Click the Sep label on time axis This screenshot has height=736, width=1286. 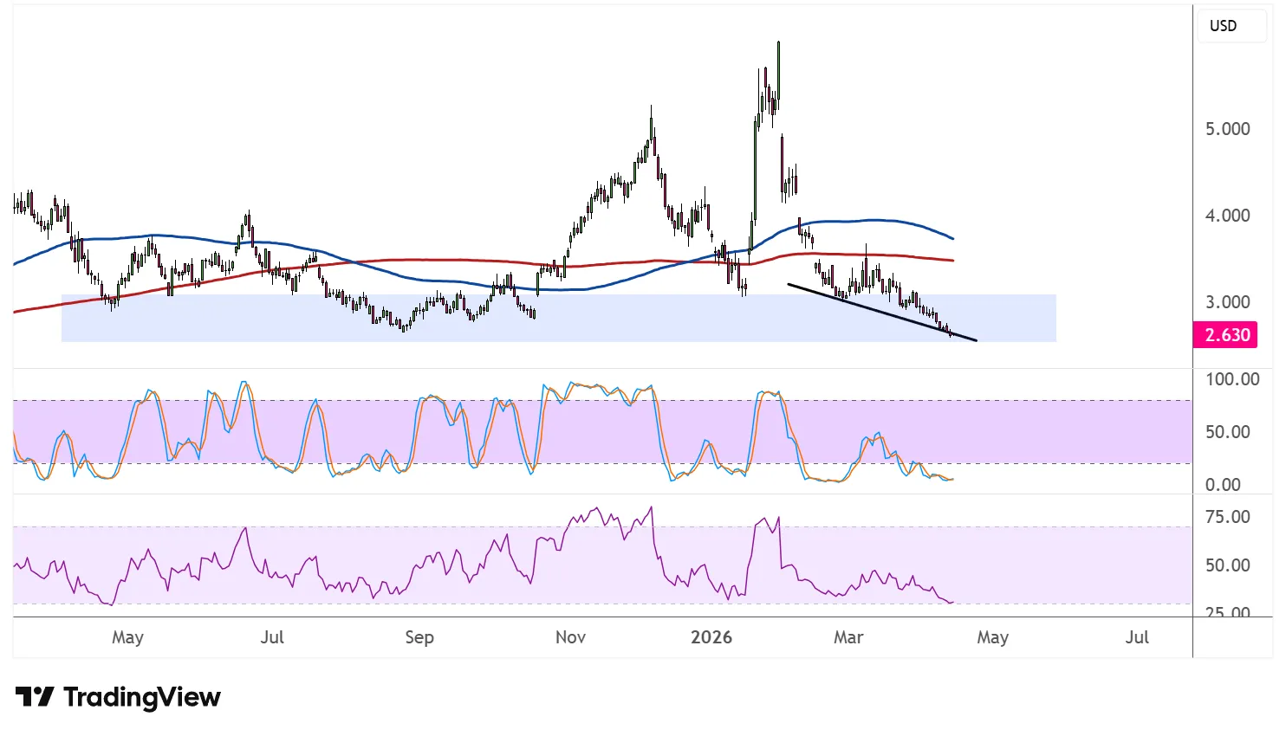click(x=419, y=637)
